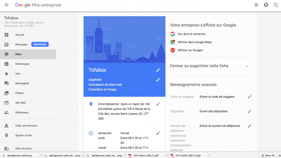Viewport: 281px width, 158px height.
Task: Click the Utilisateurs people icon
Action: click(7, 113)
